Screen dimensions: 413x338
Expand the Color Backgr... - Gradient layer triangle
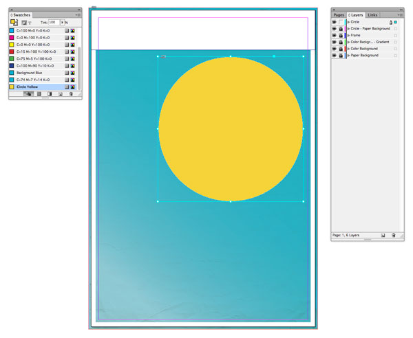click(349, 42)
